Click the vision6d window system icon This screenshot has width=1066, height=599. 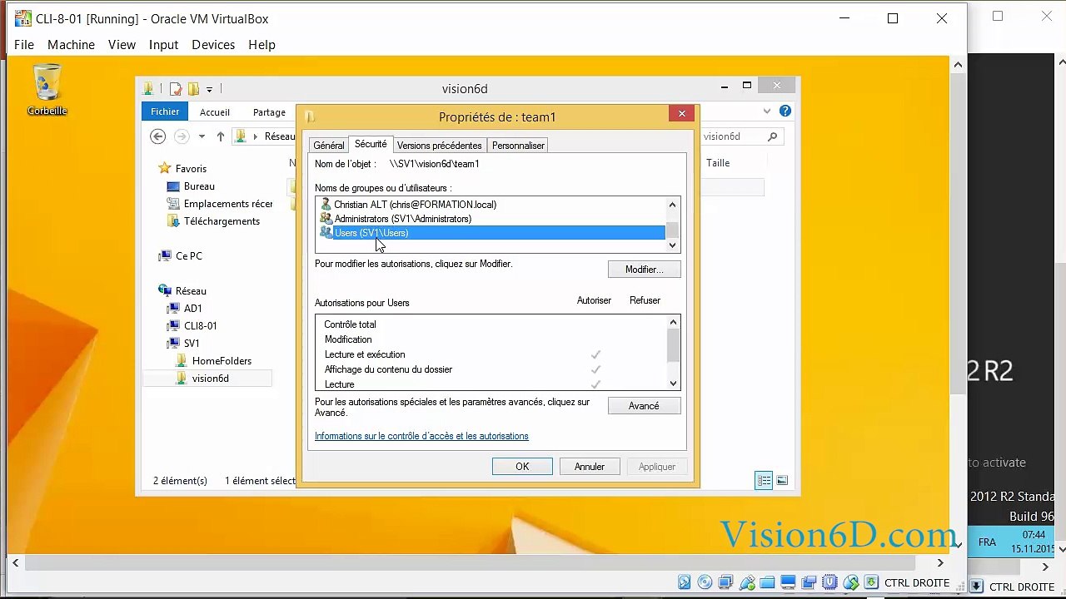pyautogui.click(x=148, y=89)
